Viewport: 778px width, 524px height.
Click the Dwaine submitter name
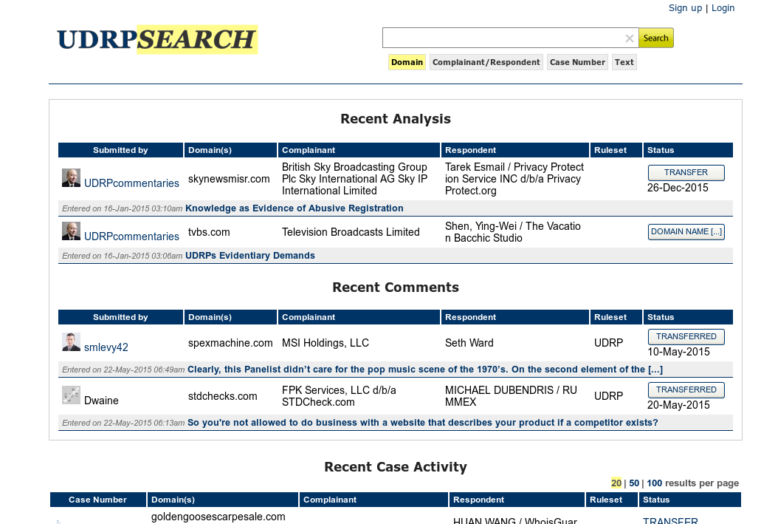tap(101, 401)
